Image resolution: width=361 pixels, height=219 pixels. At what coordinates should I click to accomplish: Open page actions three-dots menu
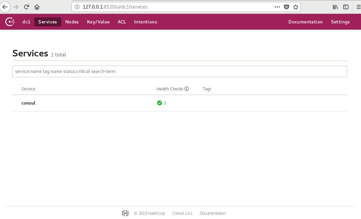(277, 7)
